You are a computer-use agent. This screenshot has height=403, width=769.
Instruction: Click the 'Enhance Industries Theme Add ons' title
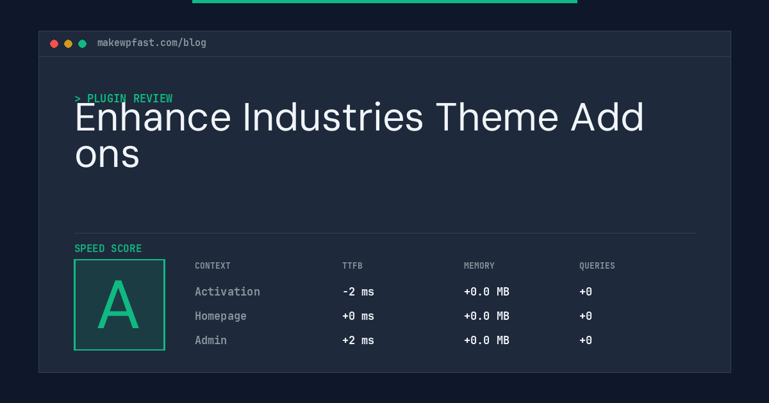coord(360,135)
